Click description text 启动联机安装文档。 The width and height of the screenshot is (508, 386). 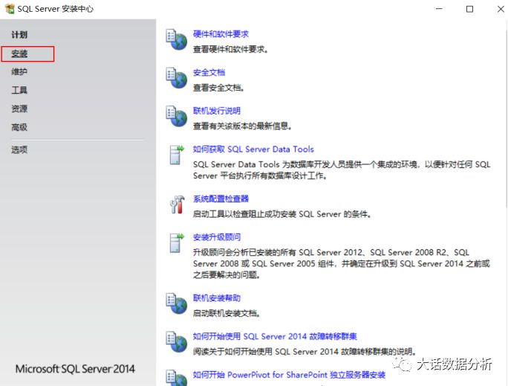click(227, 313)
